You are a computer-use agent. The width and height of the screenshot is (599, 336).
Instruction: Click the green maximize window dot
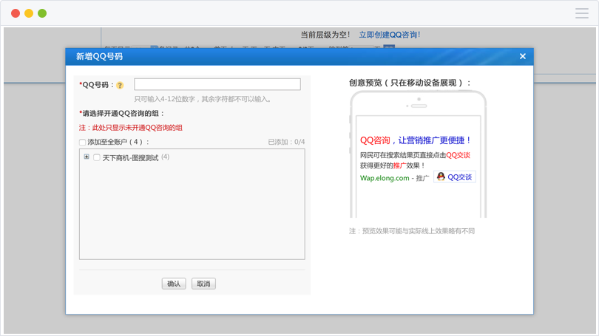click(x=42, y=13)
